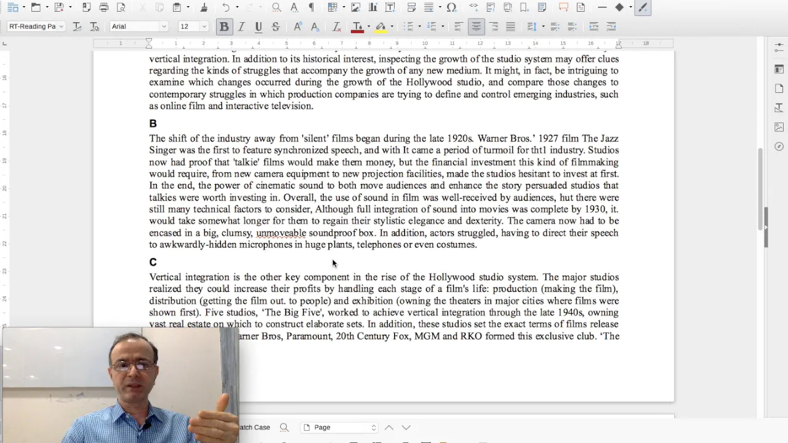The image size is (788, 443).
Task: Click the Center Horizontally alignment button
Action: [476, 26]
